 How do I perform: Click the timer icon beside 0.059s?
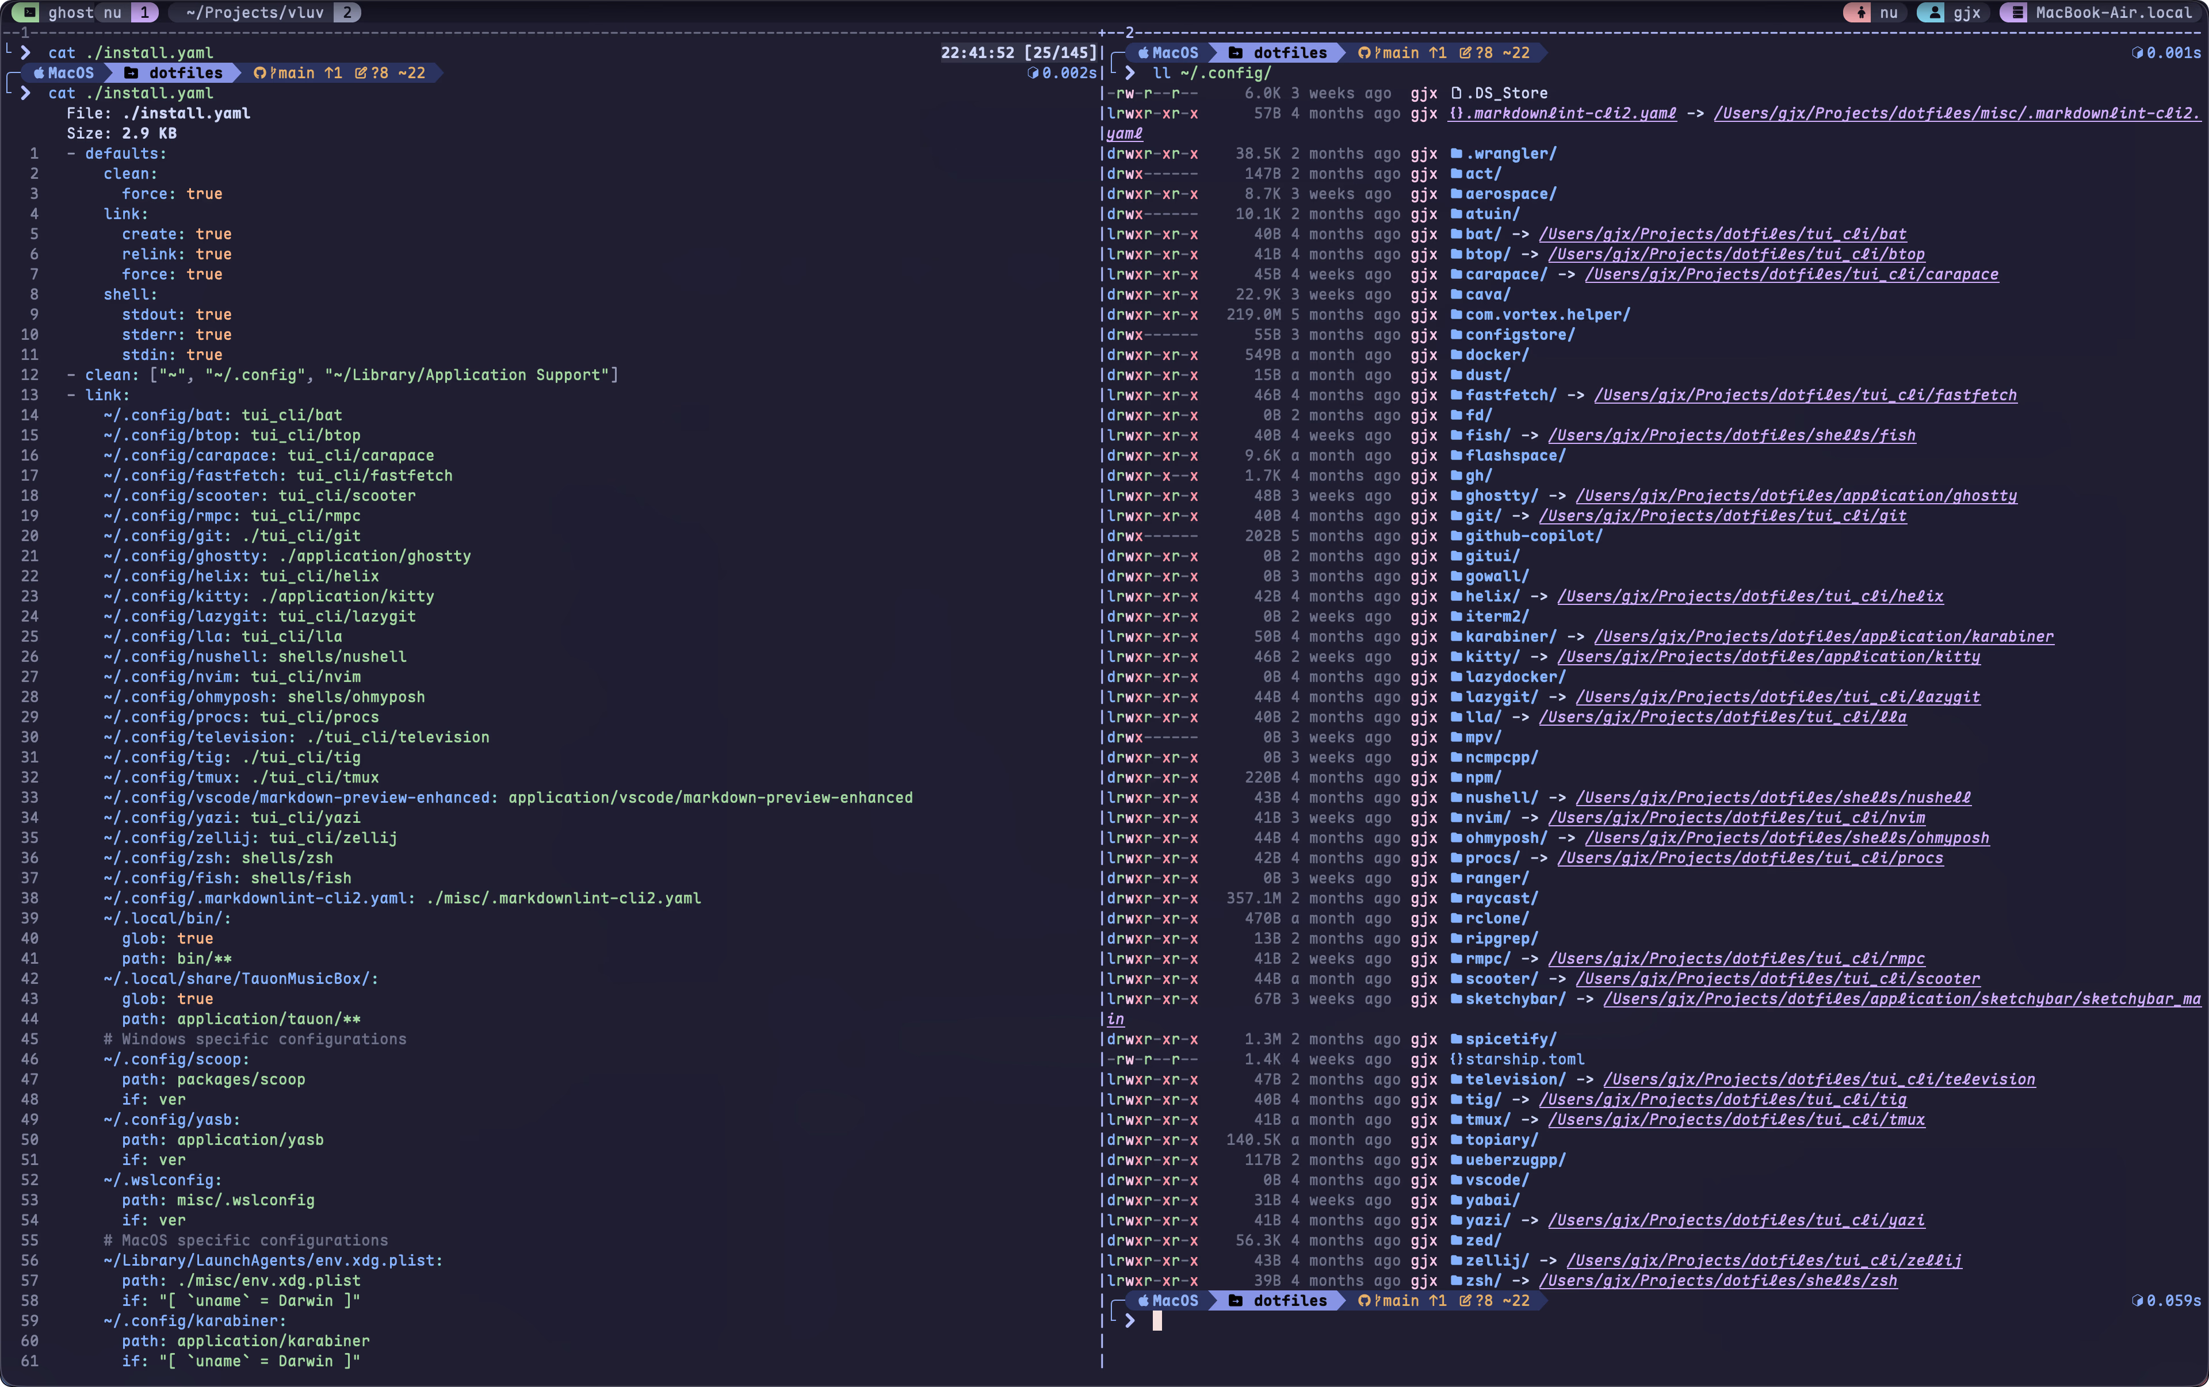pos(2138,1300)
